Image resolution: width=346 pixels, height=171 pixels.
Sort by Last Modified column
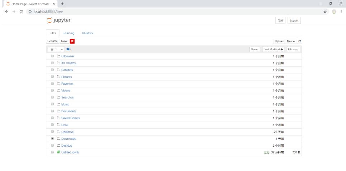coord(273,49)
